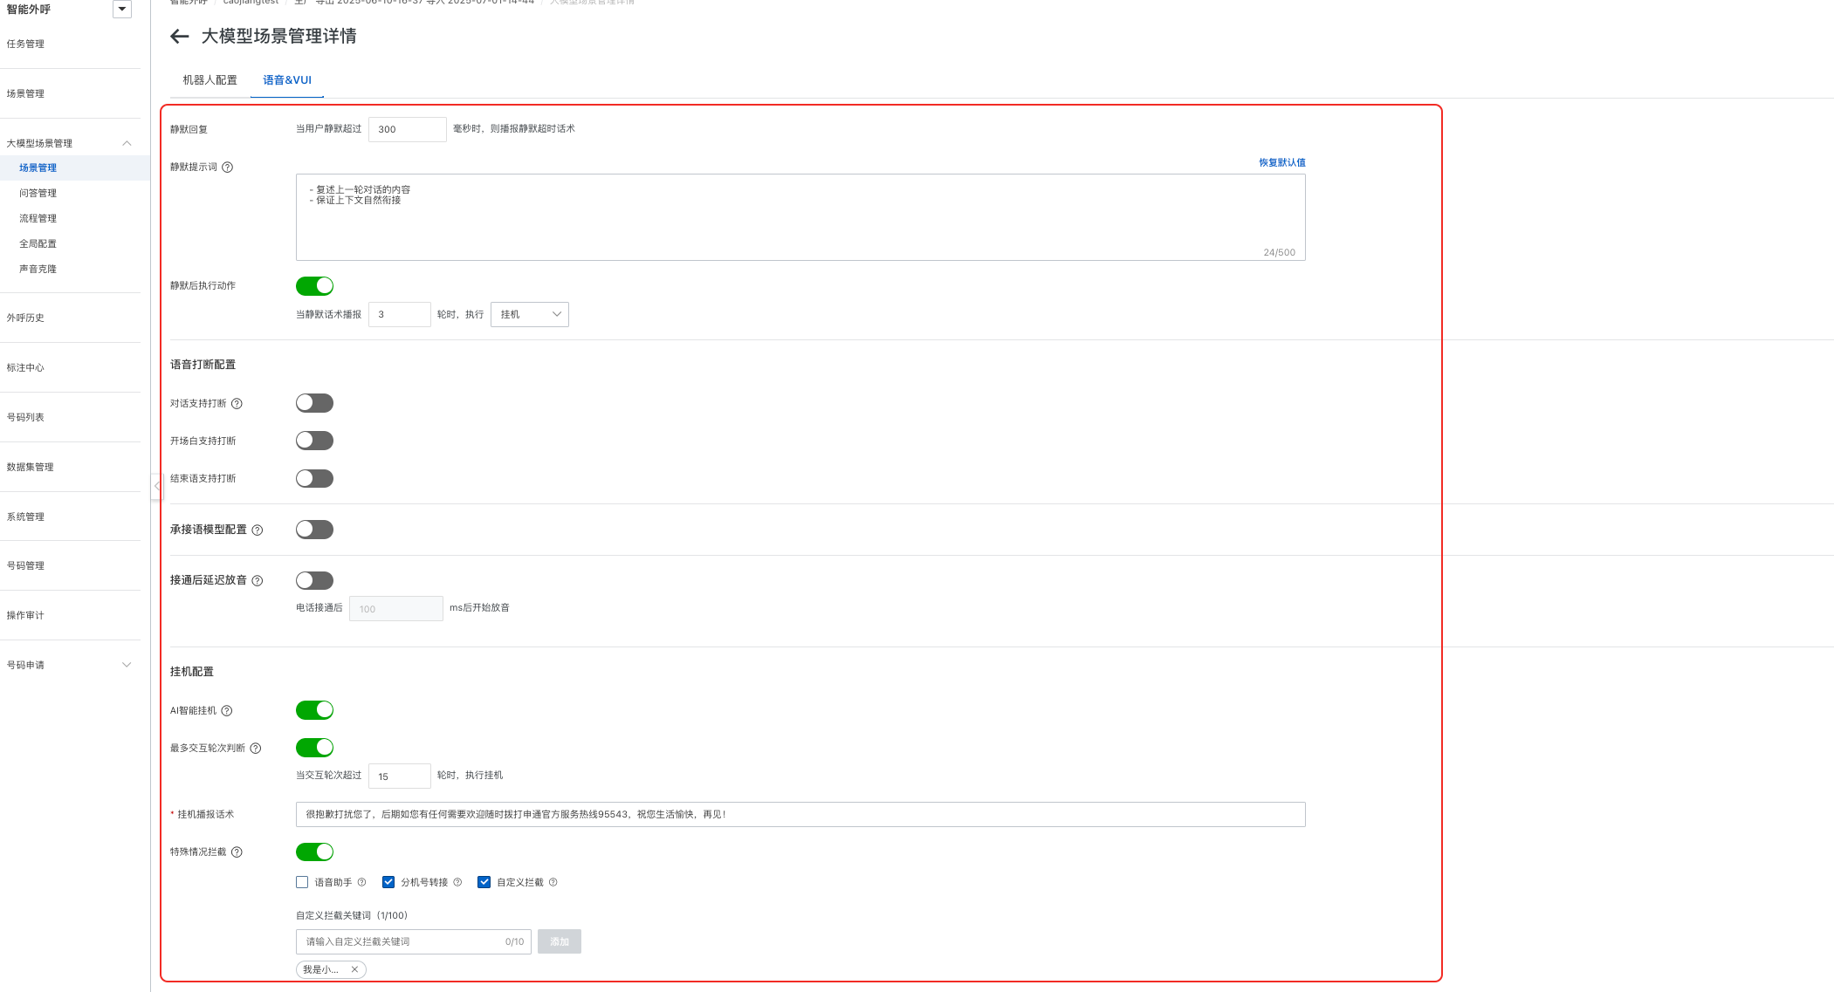Switch to the 机器人配置 tab
The width and height of the screenshot is (1834, 992).
[x=210, y=80]
